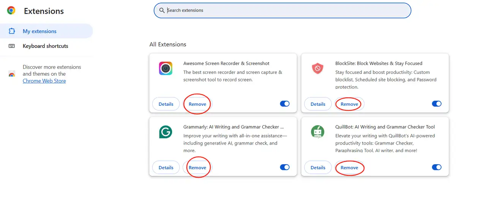Click the QuillBot green robot icon

coord(317,132)
